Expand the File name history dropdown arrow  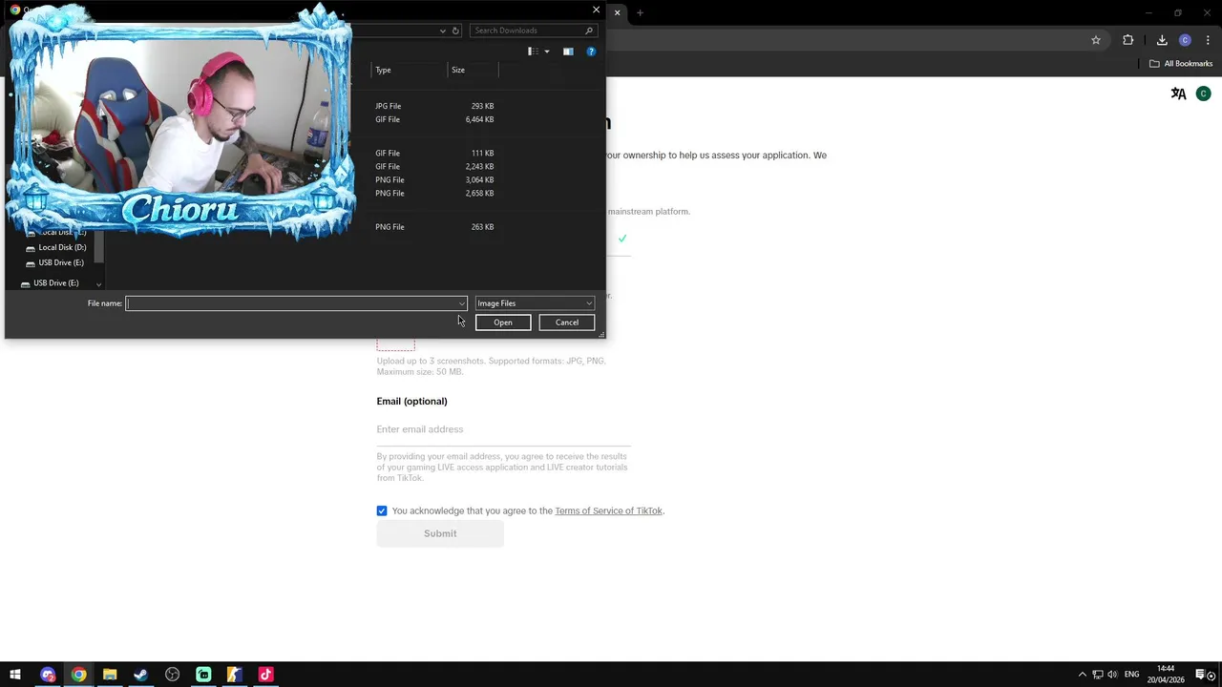coord(462,303)
